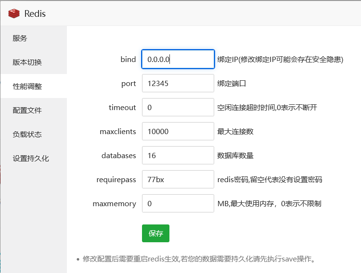Click the 最大连接数 description

tap(235, 132)
